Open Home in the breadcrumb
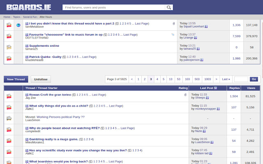The height and width of the screenshot is (164, 263). [x=7, y=17]
